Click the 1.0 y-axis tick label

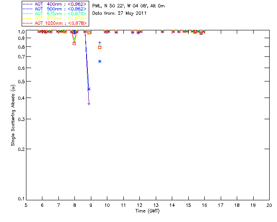(21, 32)
